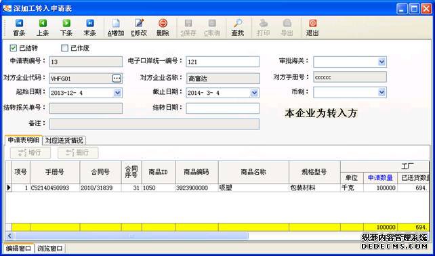Click the 结转日期 field
Image resolution: width=435 pixels, height=256 pixels.
[222, 108]
